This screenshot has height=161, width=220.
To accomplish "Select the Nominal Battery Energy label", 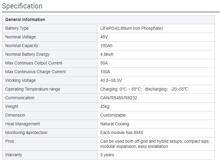I will coord(27,54).
